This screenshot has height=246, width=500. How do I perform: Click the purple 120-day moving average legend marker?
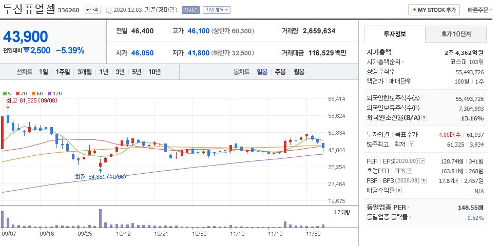tap(49, 94)
